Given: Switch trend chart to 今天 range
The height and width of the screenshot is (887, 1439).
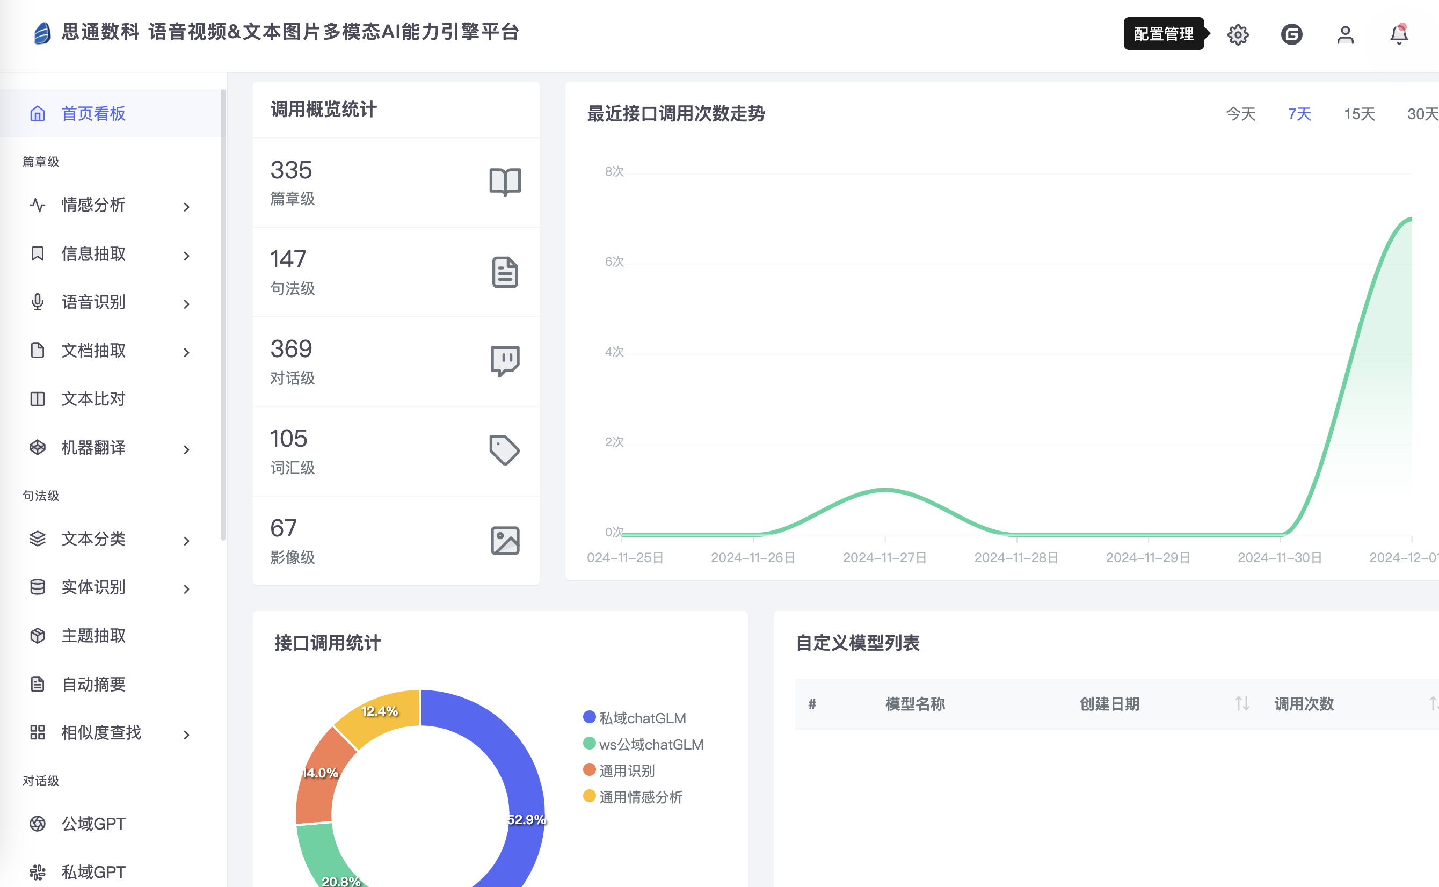Looking at the screenshot, I should click(x=1240, y=114).
